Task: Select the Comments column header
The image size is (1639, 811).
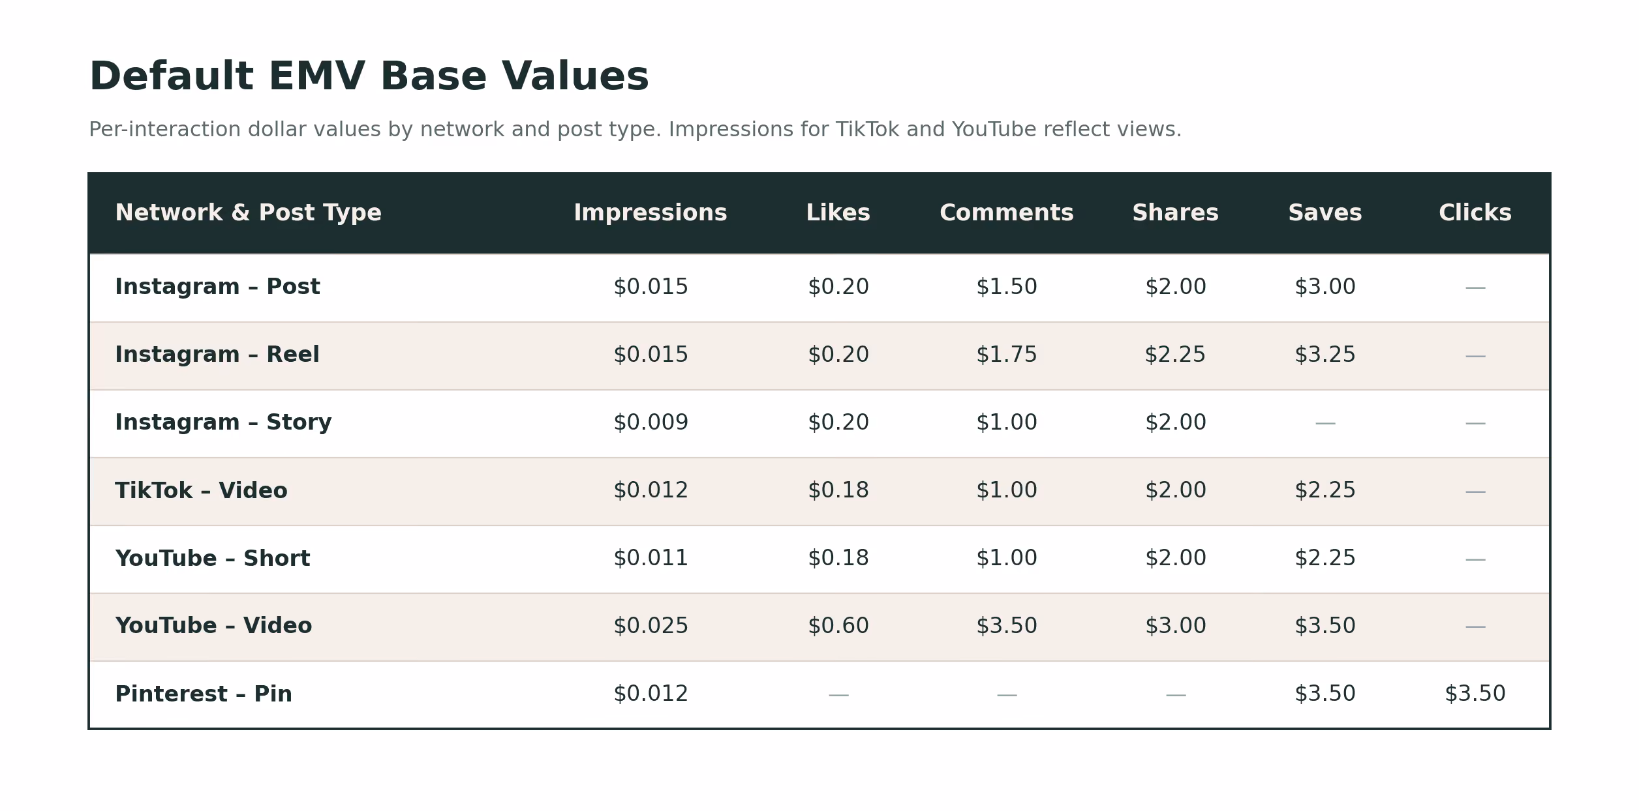Action: pyautogui.click(x=1006, y=213)
